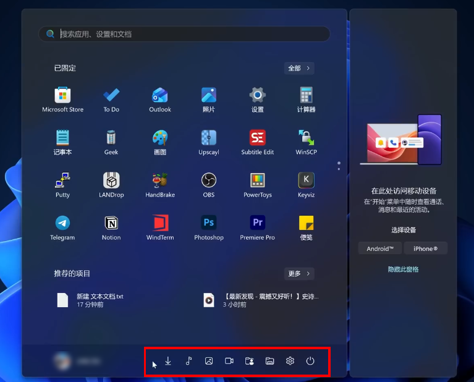The height and width of the screenshot is (382, 474).
Task: Open recommended media file 【最新发现 - 震撼又好听!】
Action: coord(261,300)
